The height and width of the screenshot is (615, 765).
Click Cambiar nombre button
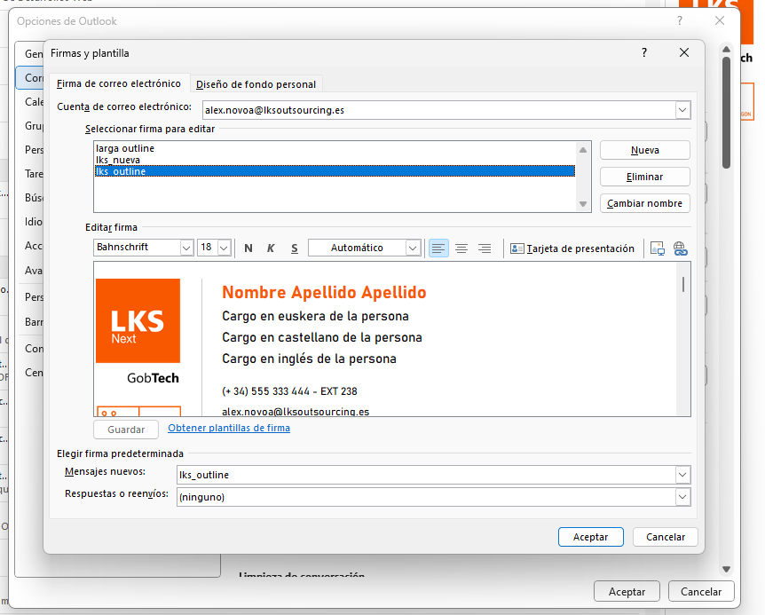click(x=645, y=203)
